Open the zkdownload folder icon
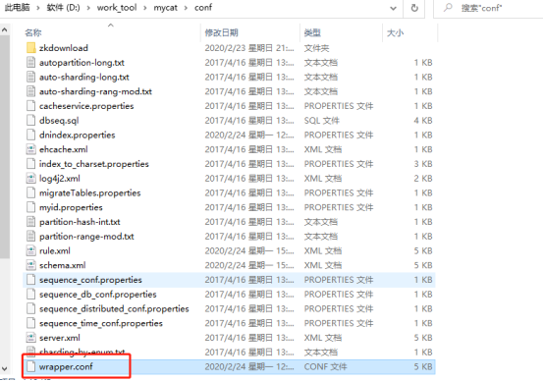Image resolution: width=544 pixels, height=381 pixels. 30,48
